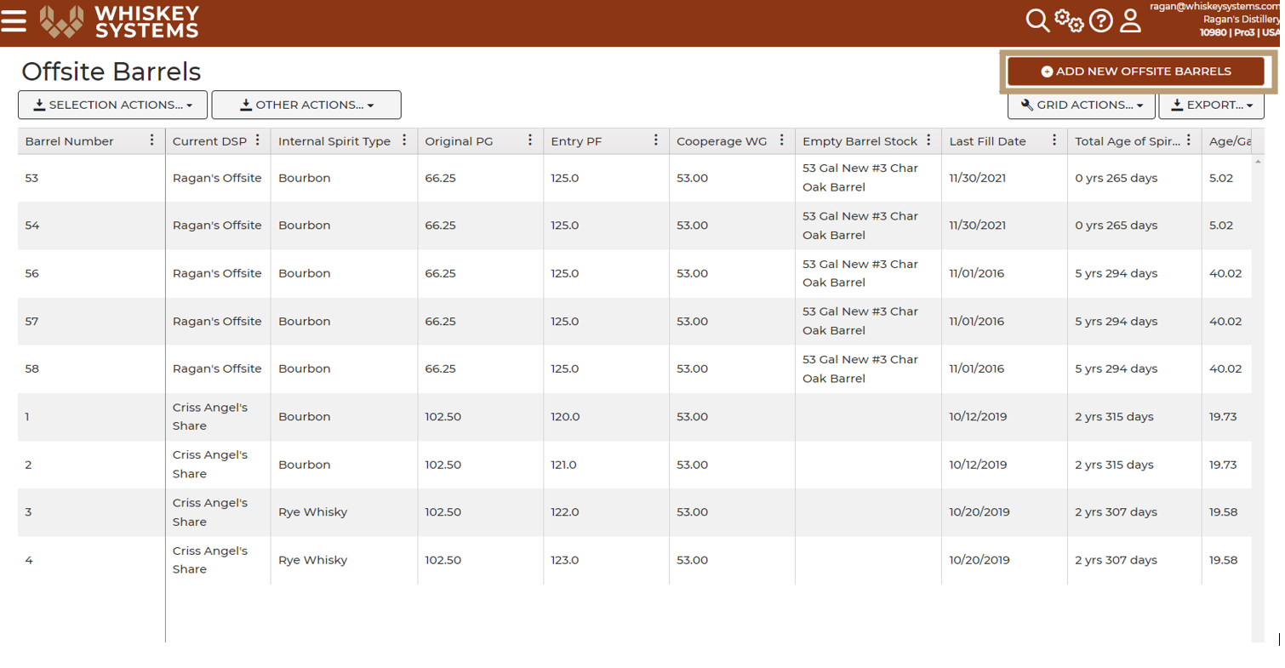
Task: Open Barrel Number column options menu
Action: point(152,140)
